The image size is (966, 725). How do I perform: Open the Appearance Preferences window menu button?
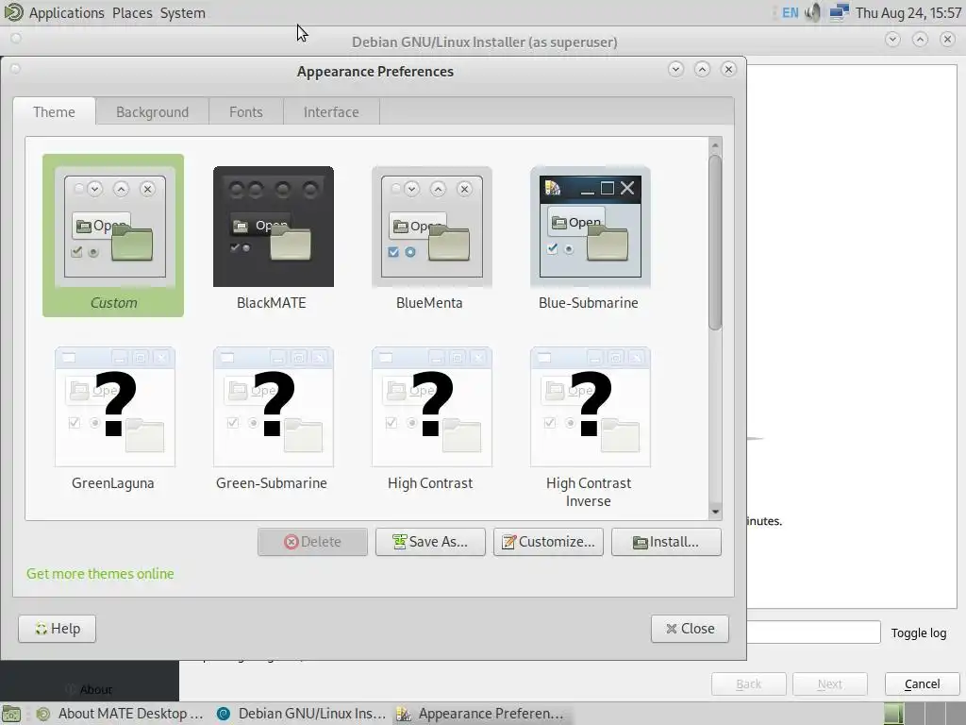[15, 68]
